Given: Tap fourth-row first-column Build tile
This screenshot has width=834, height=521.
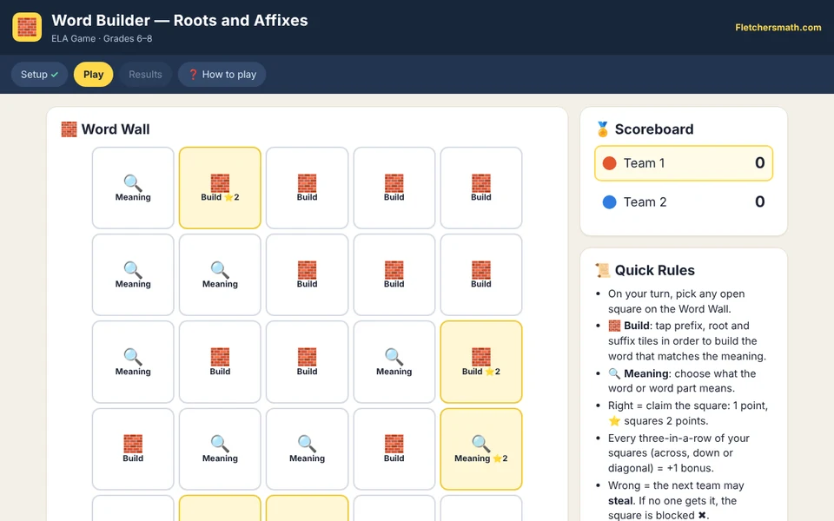Looking at the screenshot, I should [133, 449].
